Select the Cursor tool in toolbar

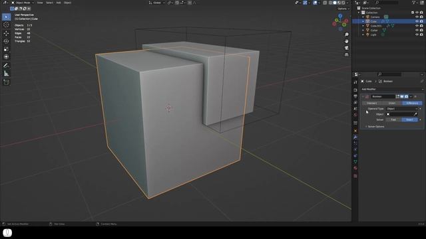tap(6, 25)
